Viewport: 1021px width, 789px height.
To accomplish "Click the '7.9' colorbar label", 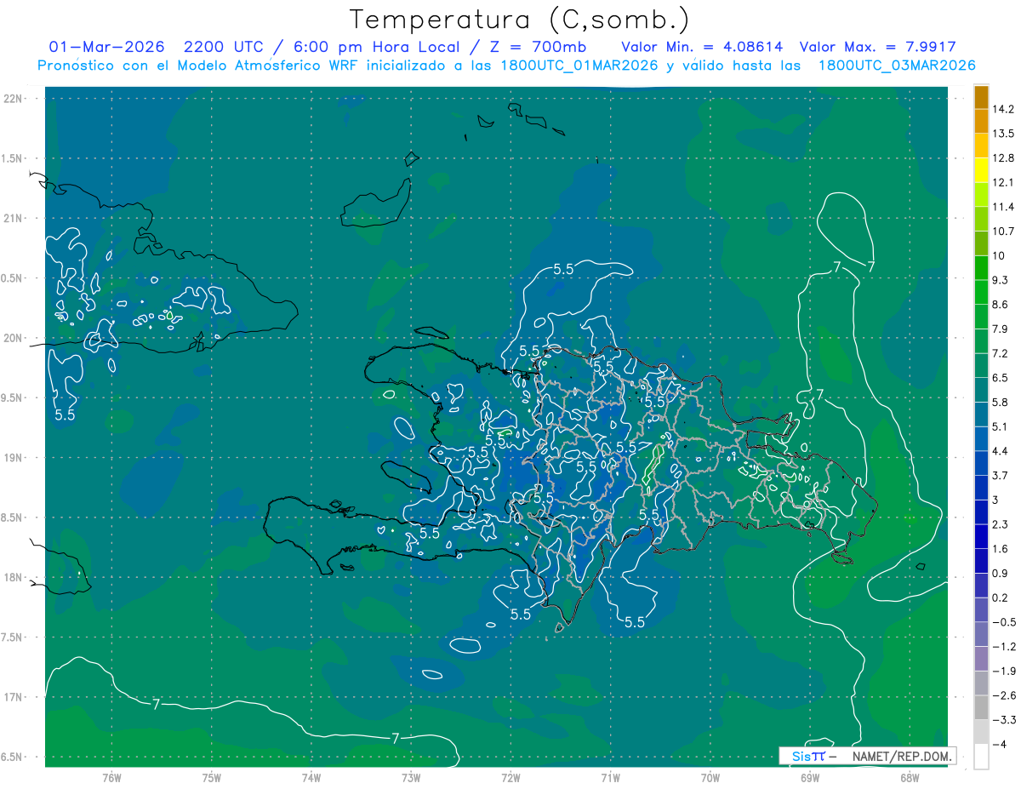I will coord(1001,329).
